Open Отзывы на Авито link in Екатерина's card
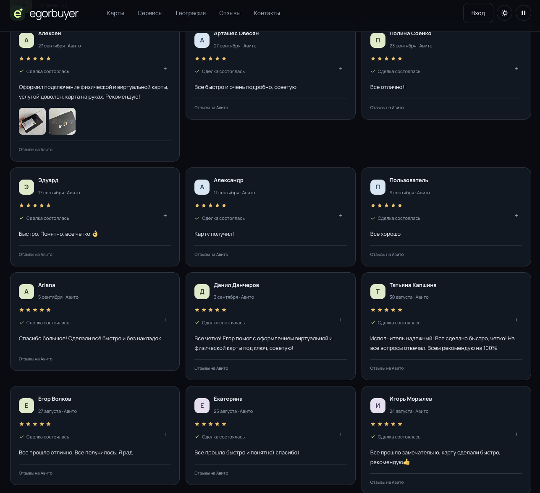 (x=211, y=473)
